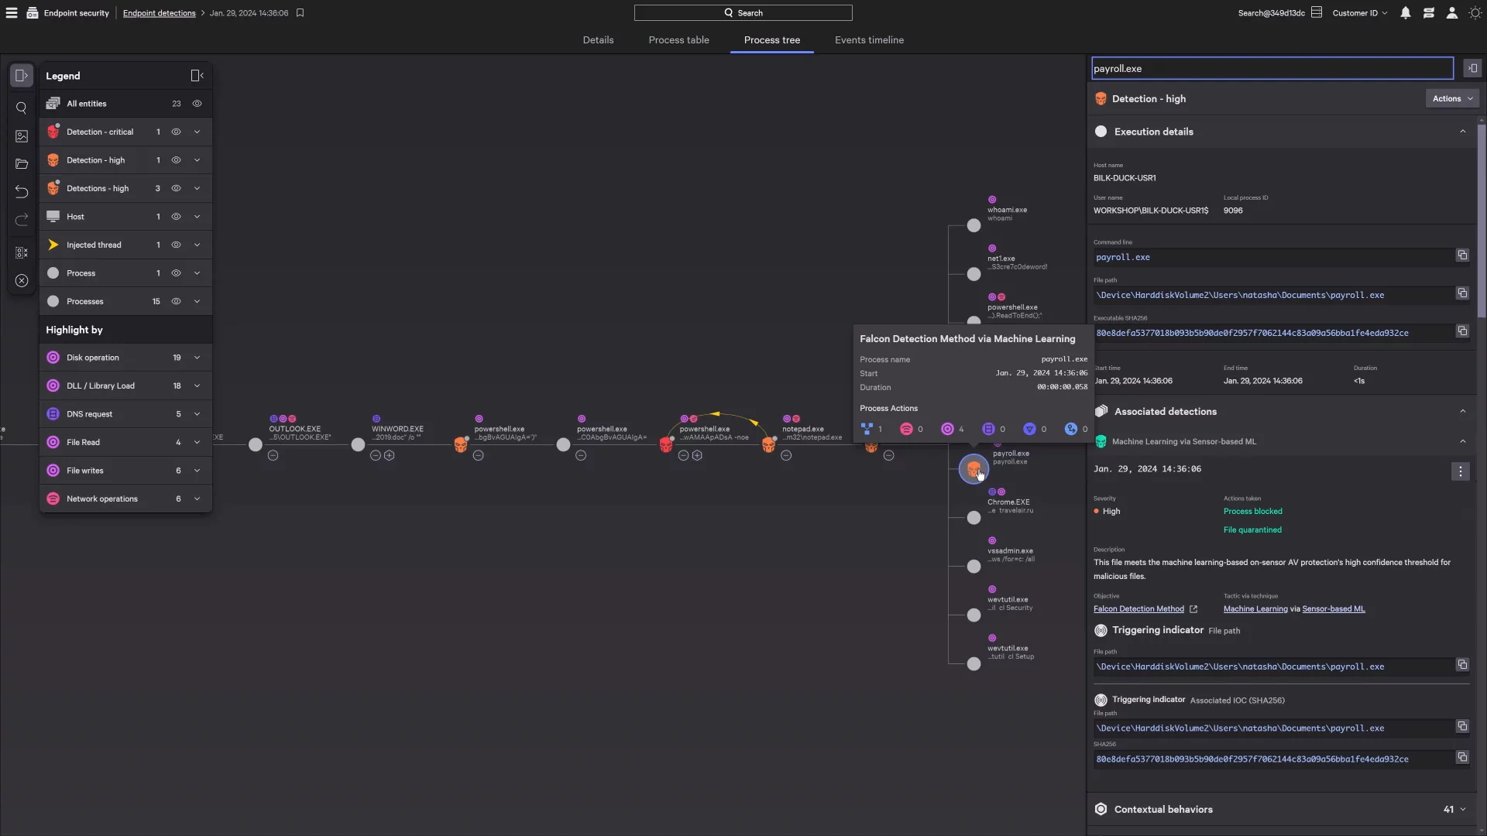Open the Actions dropdown

click(x=1451, y=99)
